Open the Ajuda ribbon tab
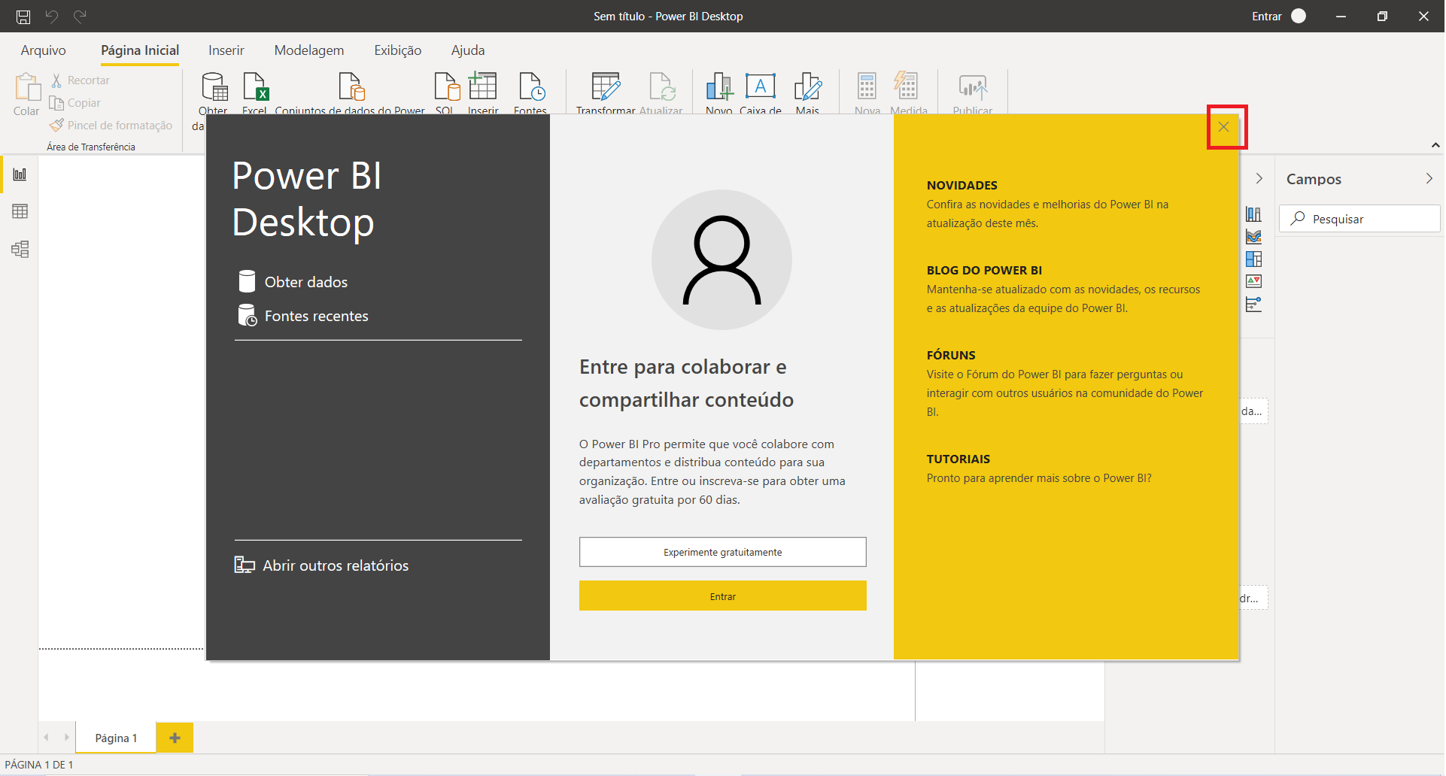Viewport: 1446px width, 776px height. (468, 50)
